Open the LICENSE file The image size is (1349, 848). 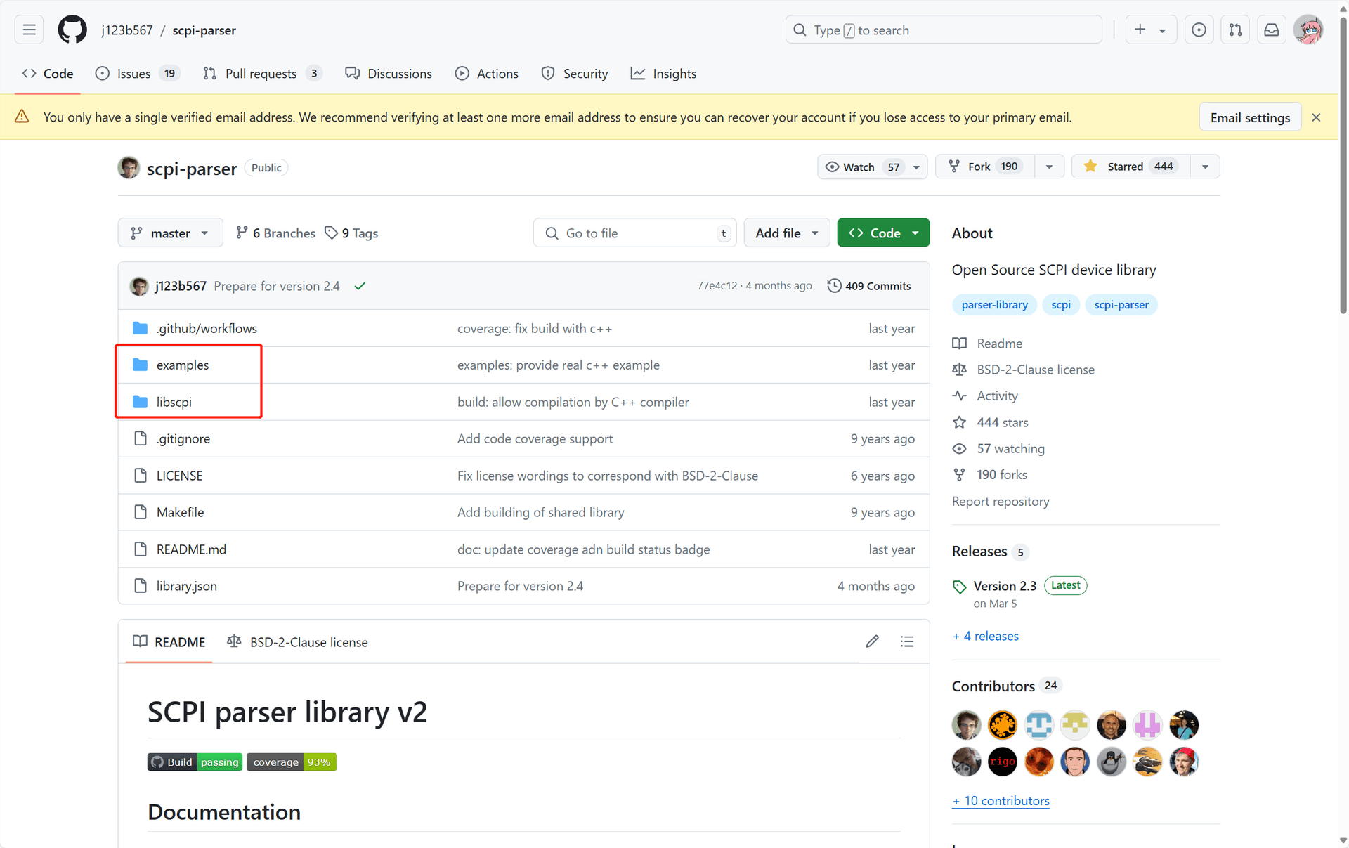pyautogui.click(x=179, y=476)
